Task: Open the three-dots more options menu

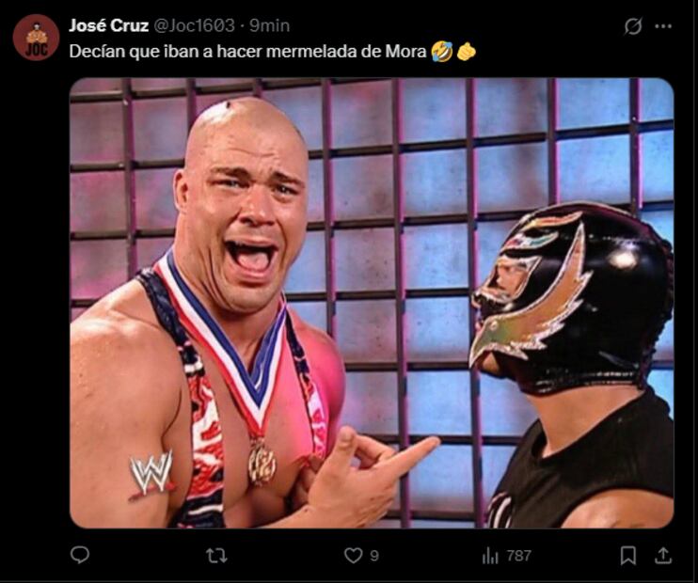Action: [663, 26]
